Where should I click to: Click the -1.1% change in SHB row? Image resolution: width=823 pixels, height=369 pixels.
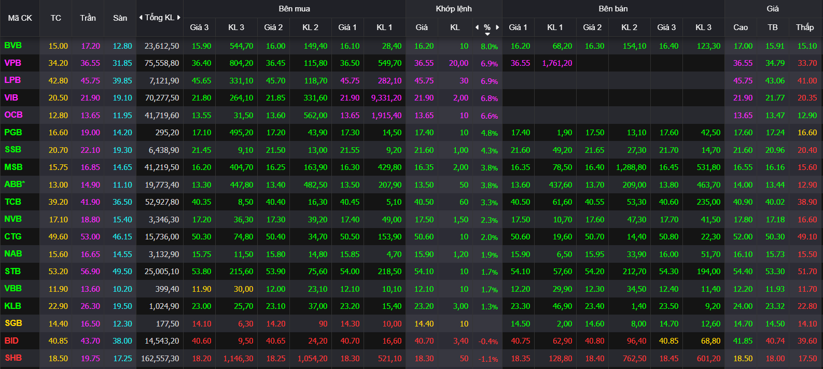[x=488, y=359]
